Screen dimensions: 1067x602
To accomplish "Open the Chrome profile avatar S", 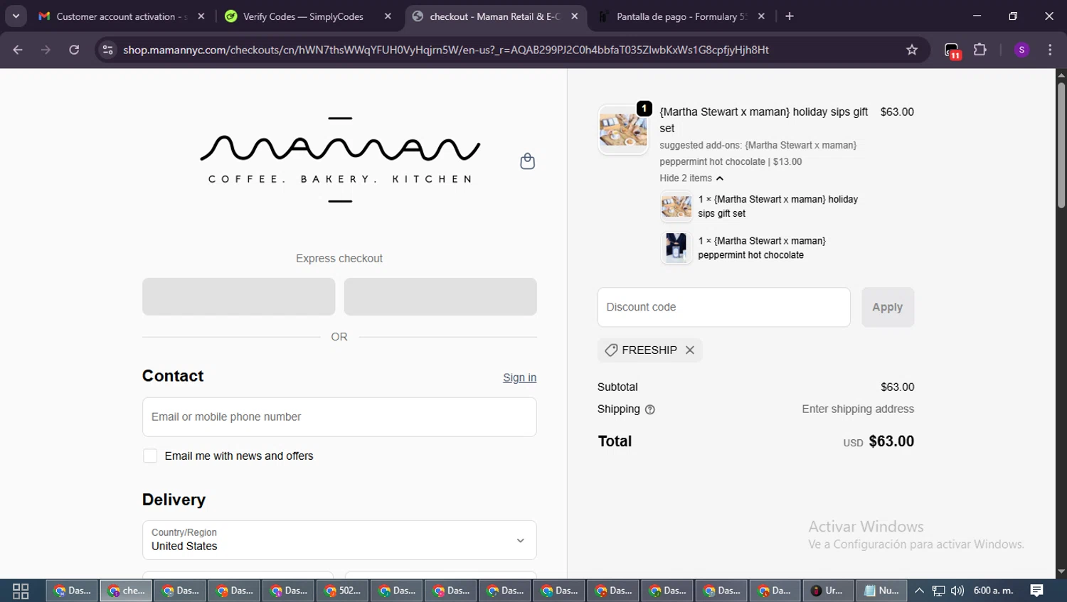I will [x=1021, y=50].
